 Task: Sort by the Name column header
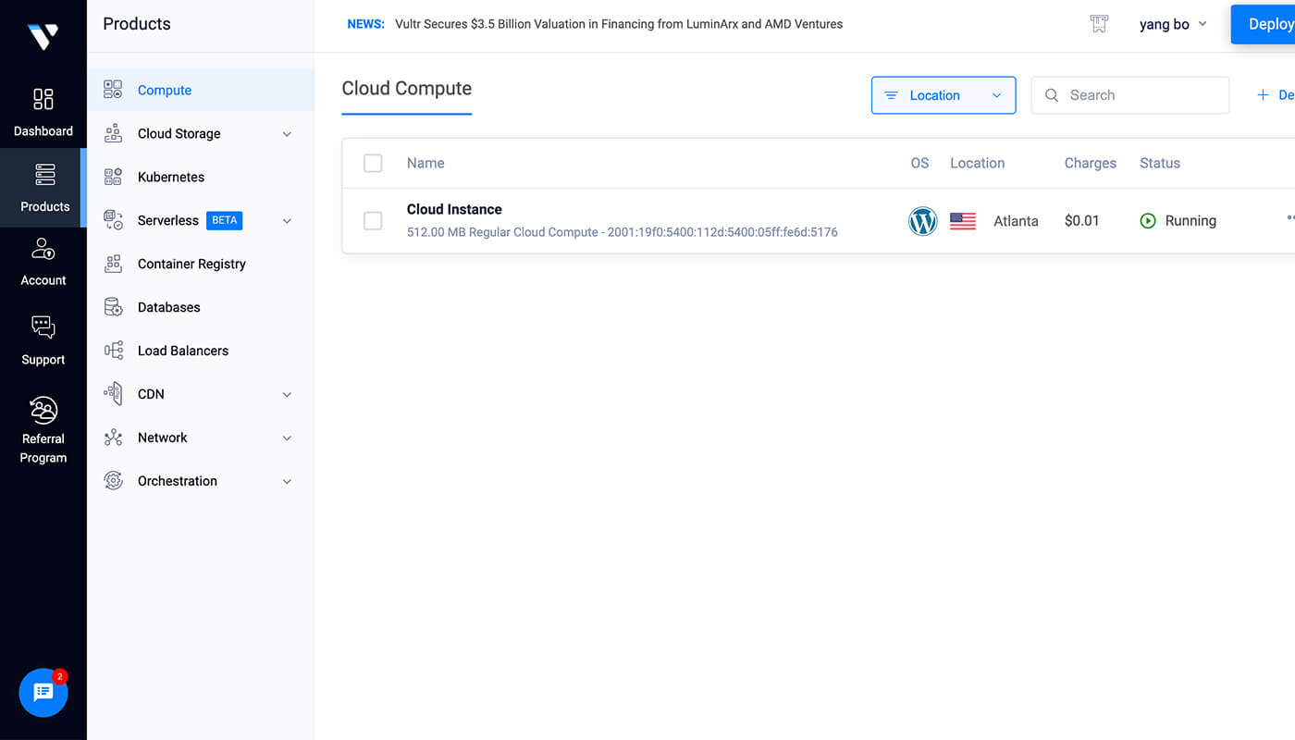(425, 163)
